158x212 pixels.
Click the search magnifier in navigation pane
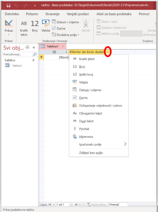[x=35, y=54]
